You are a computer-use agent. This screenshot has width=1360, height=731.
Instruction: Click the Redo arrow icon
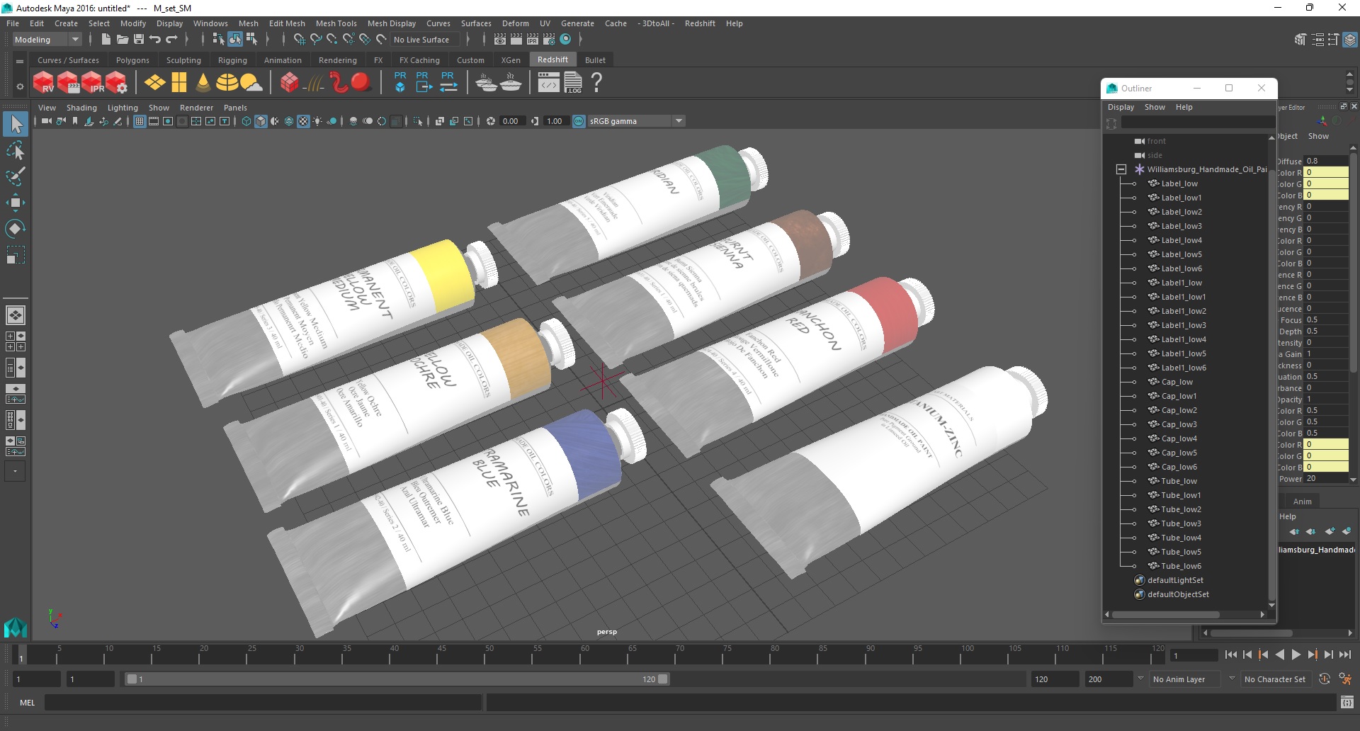click(171, 40)
